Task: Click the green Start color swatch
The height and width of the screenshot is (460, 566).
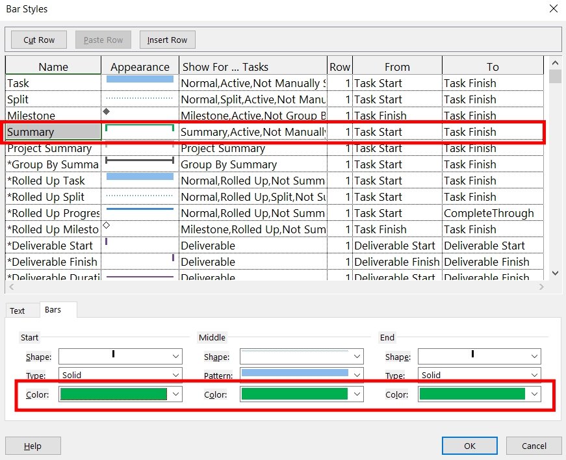Action: pos(114,394)
